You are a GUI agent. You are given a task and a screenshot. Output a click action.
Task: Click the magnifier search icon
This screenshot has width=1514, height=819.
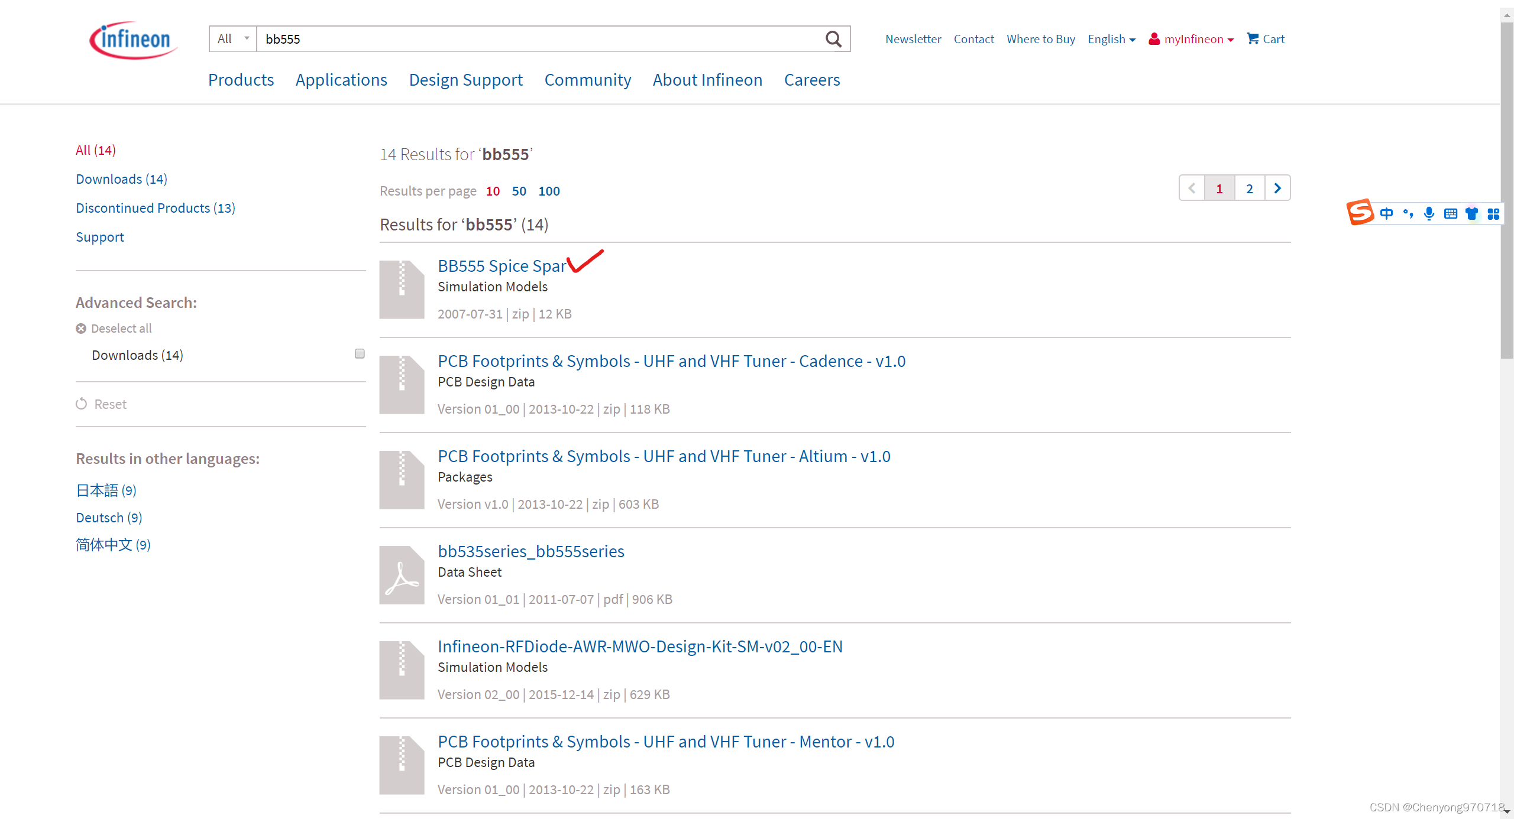pos(833,39)
